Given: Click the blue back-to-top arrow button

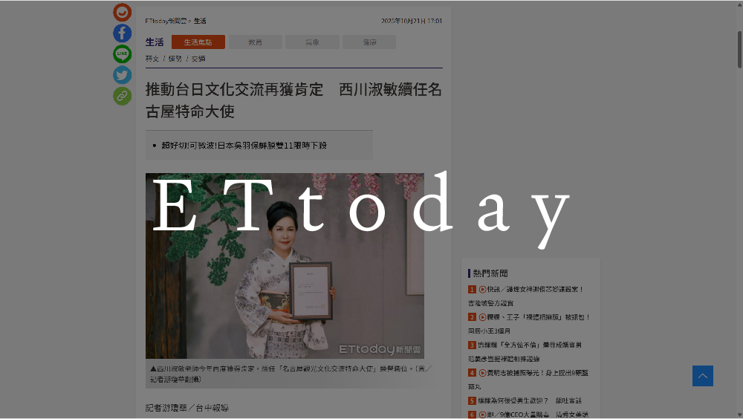Looking at the screenshot, I should click(702, 376).
